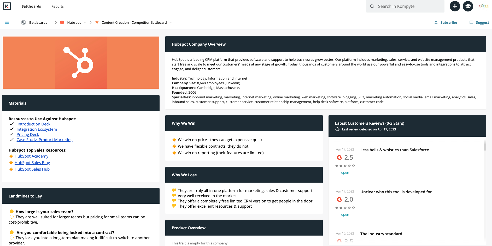The image size is (492, 246).
Task: Click the G2 icon beside 2.0 rating
Action: point(339,199)
